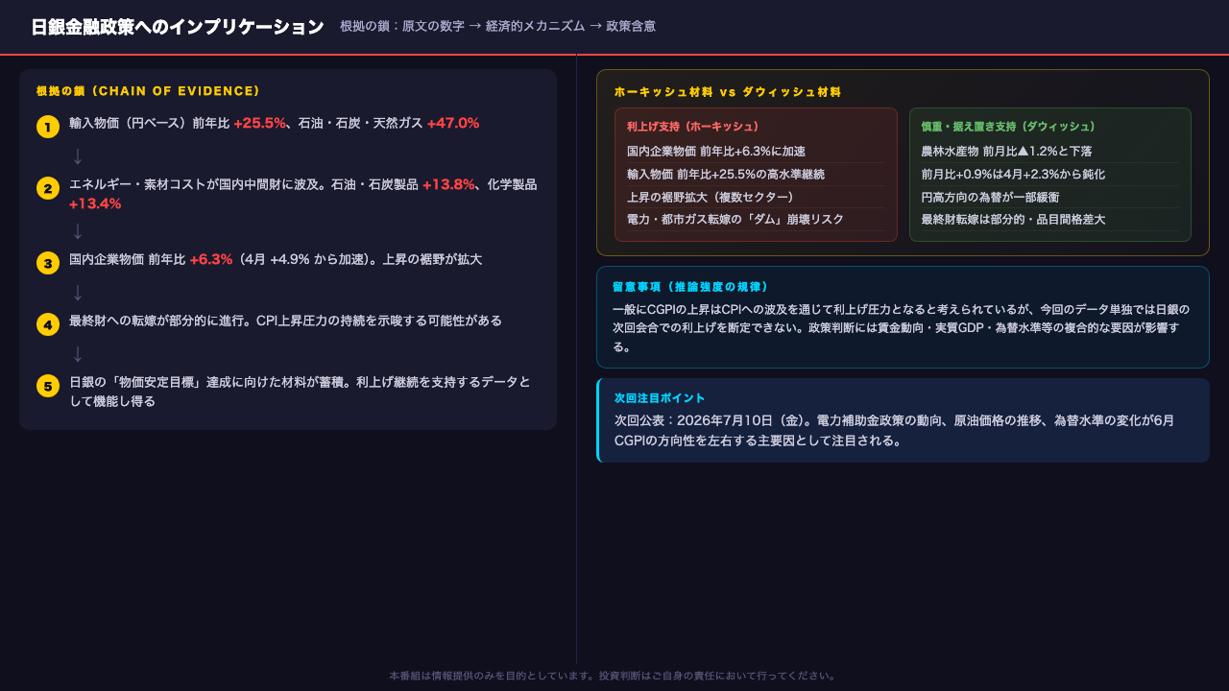Click row 農林水産物 前月比▲1.2%と下落
This screenshot has width=1229, height=691.
(1049, 151)
